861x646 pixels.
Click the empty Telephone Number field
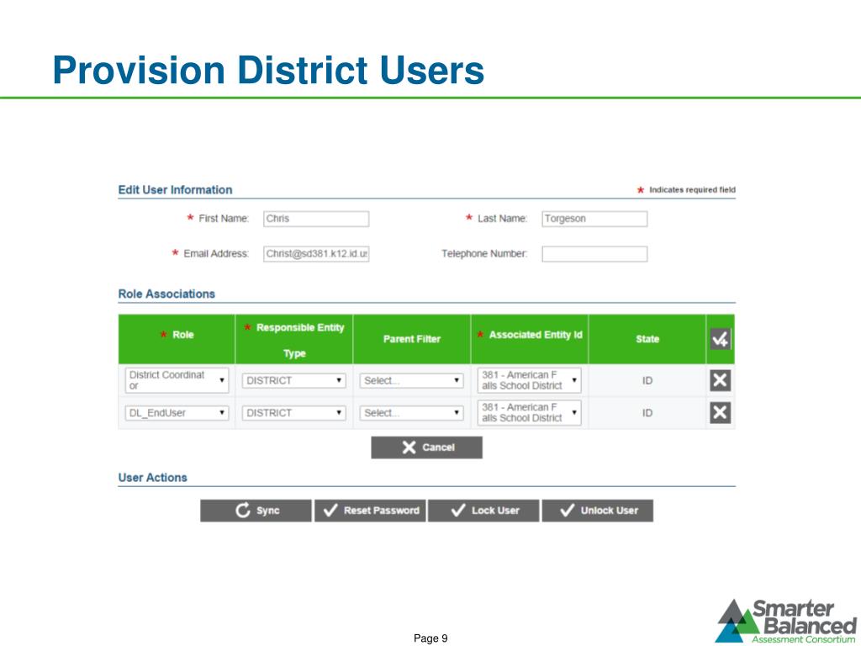point(594,254)
